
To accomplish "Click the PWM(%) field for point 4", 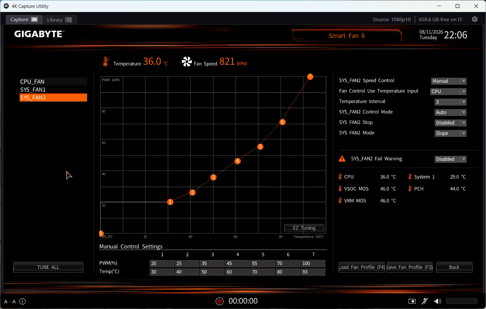I will (x=237, y=264).
